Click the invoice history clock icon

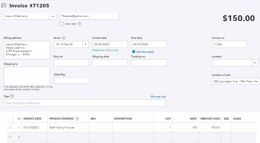[4, 6]
